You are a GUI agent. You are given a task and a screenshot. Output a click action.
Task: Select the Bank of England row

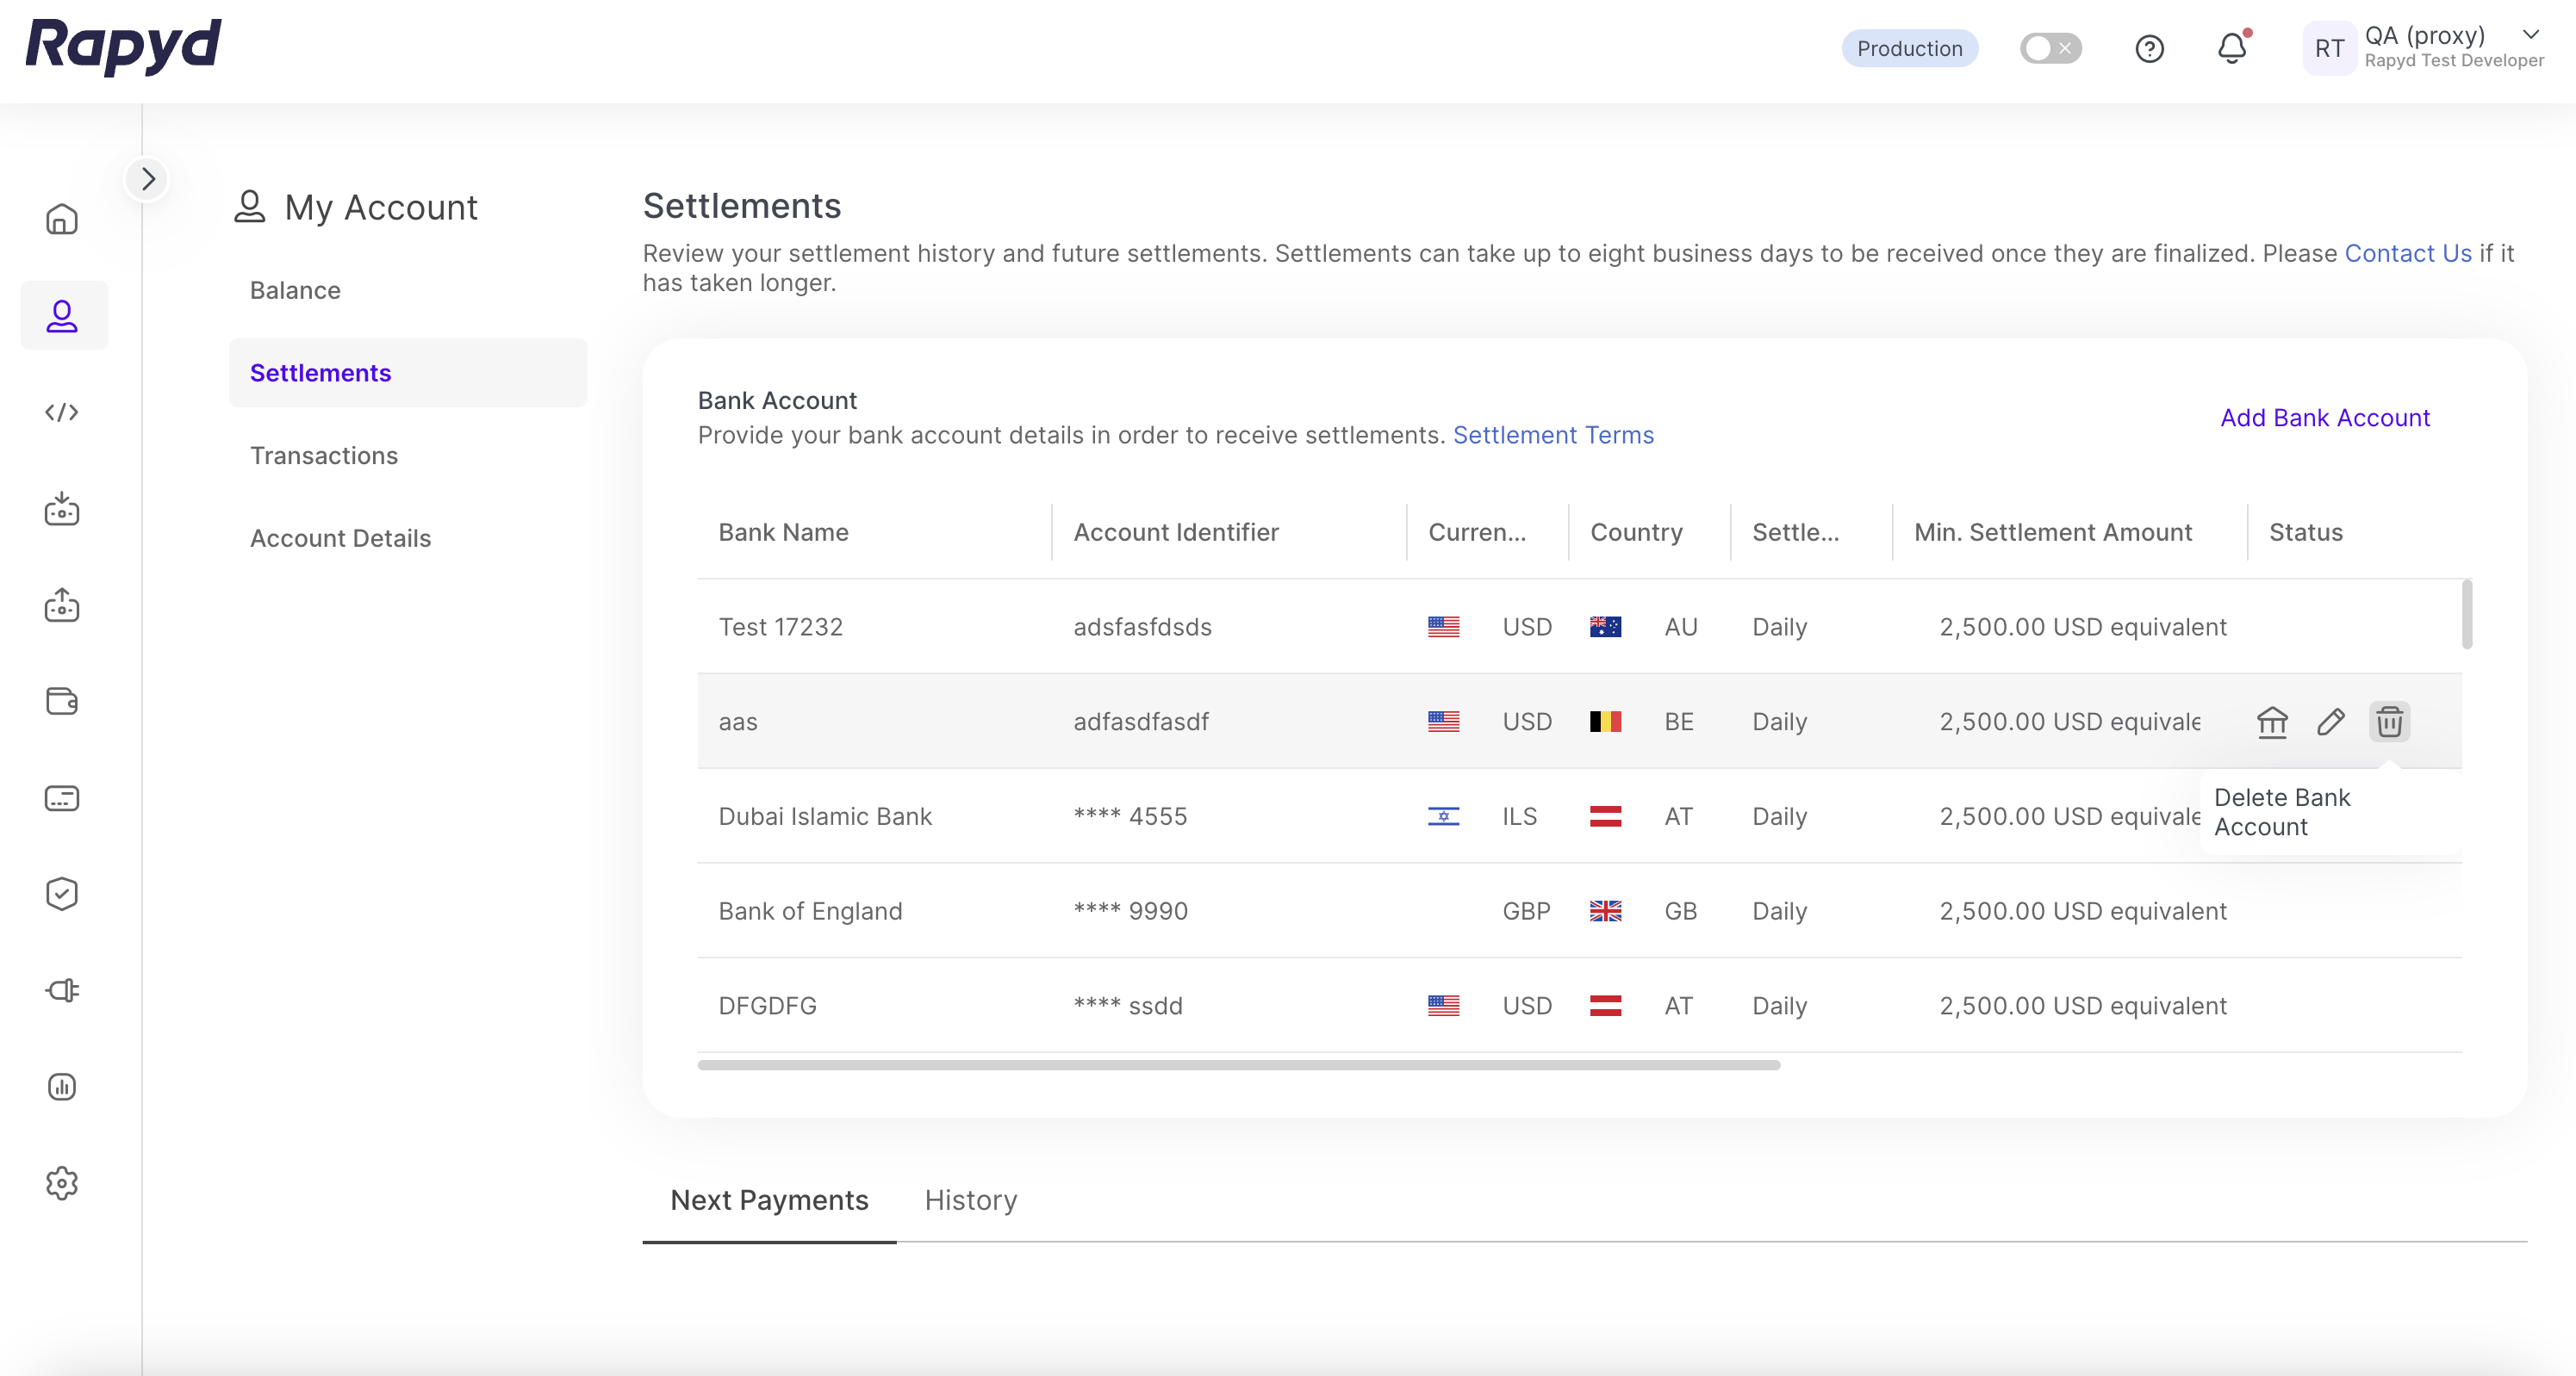(x=1579, y=911)
